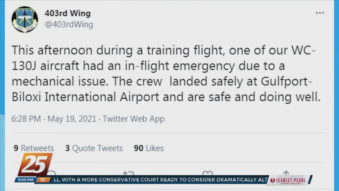Open the @403rdWing handle link

coord(69,24)
